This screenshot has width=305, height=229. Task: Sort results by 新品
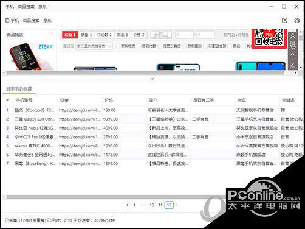click(x=123, y=35)
